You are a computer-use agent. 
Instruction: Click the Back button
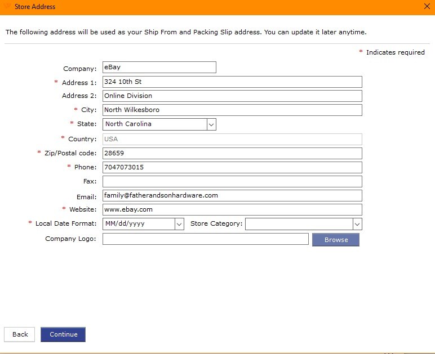(19, 334)
